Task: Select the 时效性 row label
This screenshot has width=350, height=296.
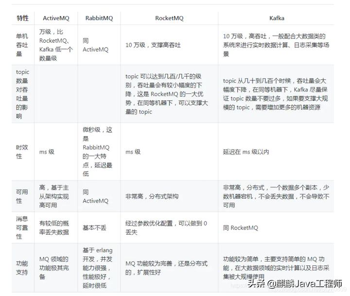Action: [22, 152]
